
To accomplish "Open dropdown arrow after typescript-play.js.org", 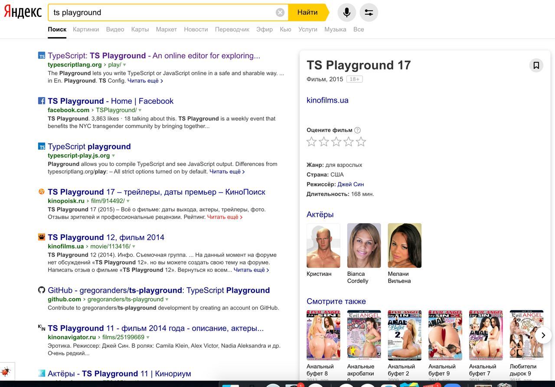I will click(114, 156).
